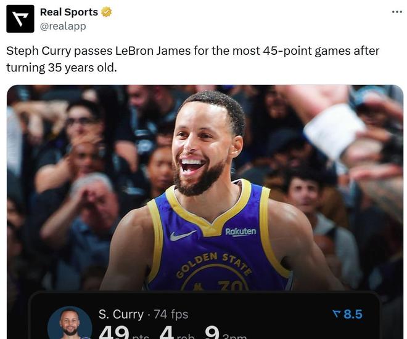Image resolution: width=407 pixels, height=339 pixels.
Task: Click the blue Real logo beside 8.5
Action: tap(336, 314)
